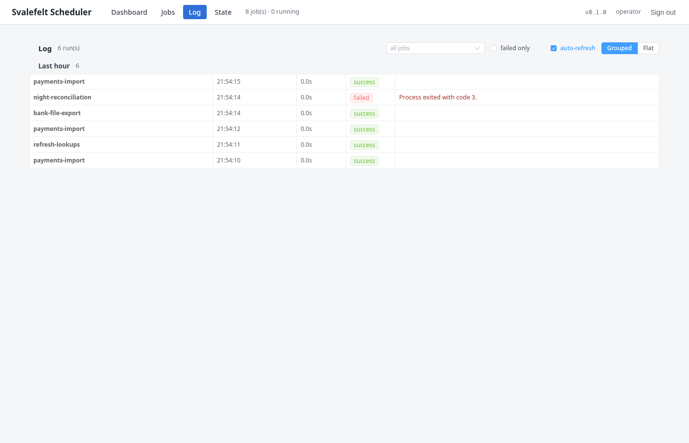Screen dimensions: 689x443
Task: Click the 21:54:14 time for night-reconciliation
Action: click(x=229, y=97)
